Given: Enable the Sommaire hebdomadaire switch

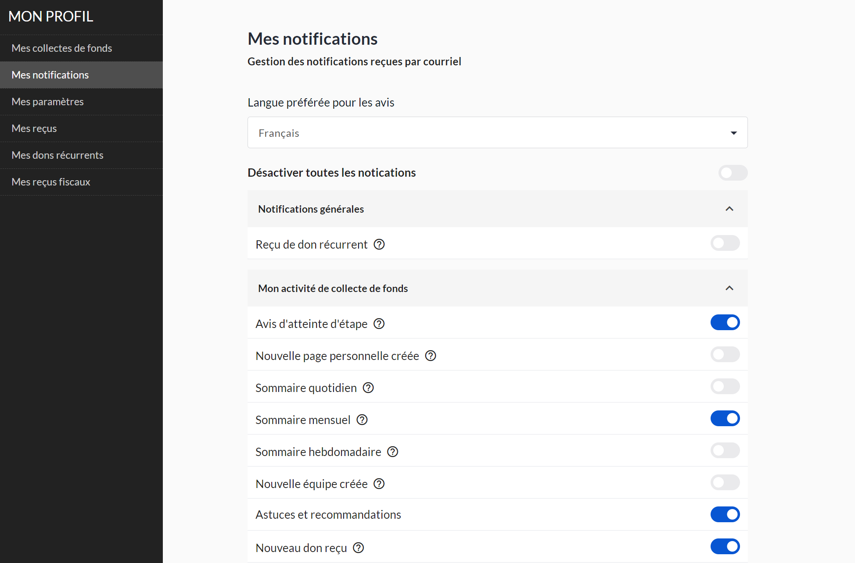Looking at the screenshot, I should click(x=725, y=450).
